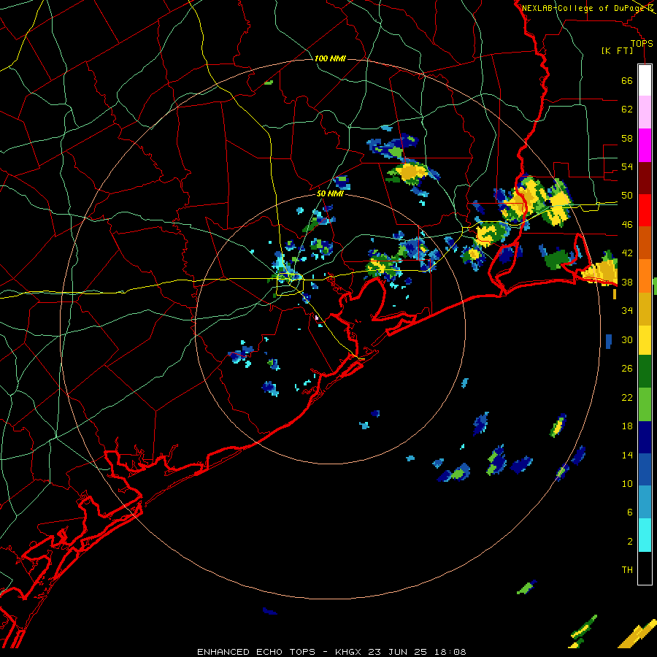Click the '14' legend value
Viewport: 657px width, 657px height.
627,455
